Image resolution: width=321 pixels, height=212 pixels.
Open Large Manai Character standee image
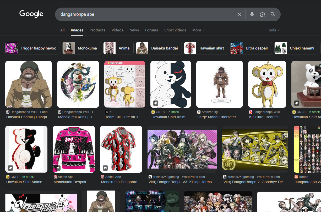point(220,84)
